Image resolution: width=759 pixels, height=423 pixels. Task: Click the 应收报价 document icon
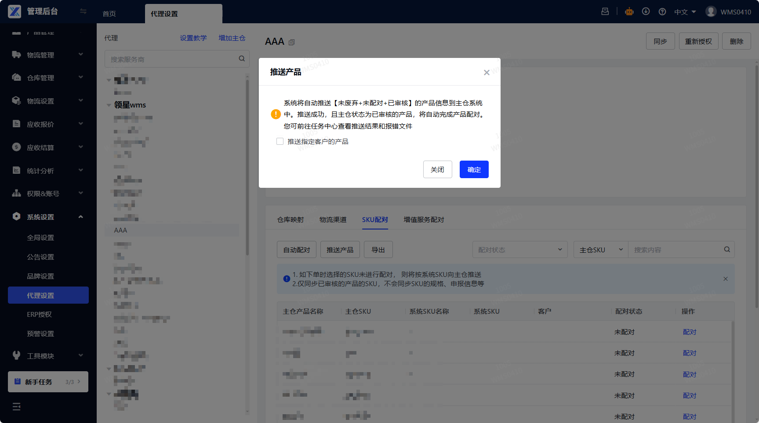[x=16, y=124]
